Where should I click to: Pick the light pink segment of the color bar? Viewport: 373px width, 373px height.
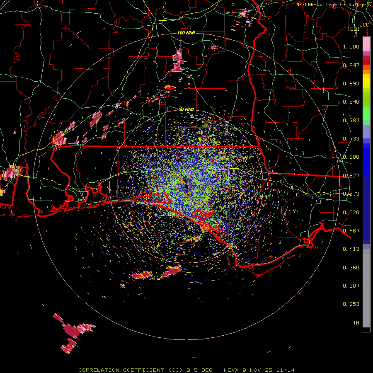click(366, 44)
